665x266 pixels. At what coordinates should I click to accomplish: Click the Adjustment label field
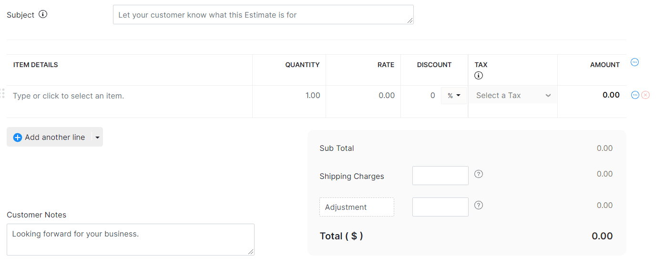click(x=357, y=207)
